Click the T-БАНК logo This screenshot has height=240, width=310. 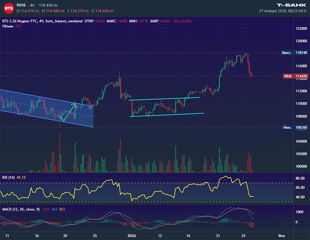click(x=291, y=5)
